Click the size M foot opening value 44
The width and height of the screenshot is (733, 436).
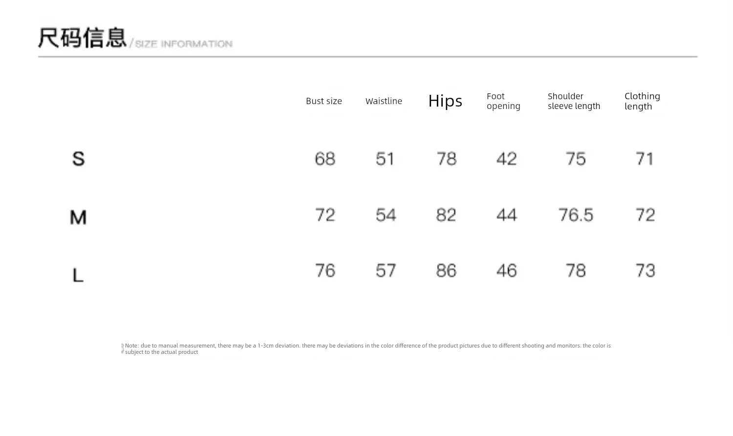pos(506,215)
